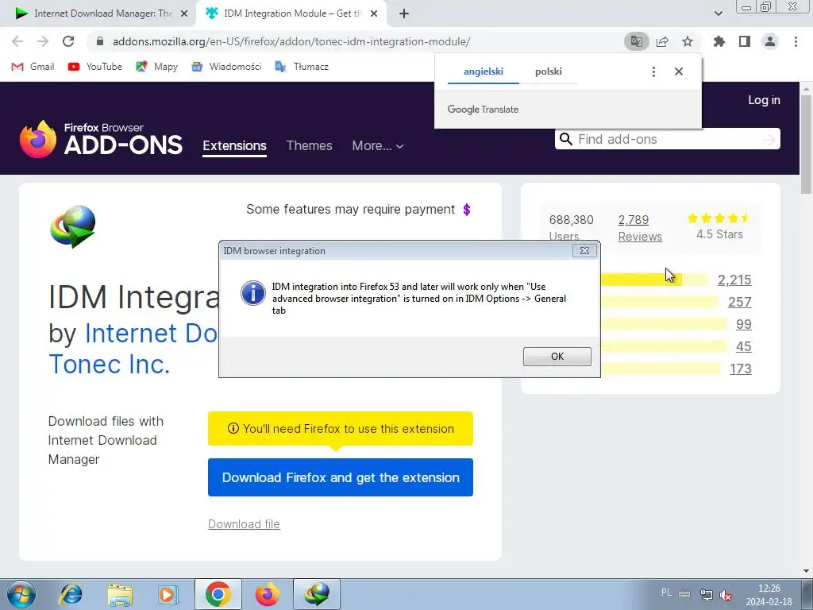The image size is (813, 610).
Task: Open Internet Explorer from taskbar
Action: tap(71, 594)
